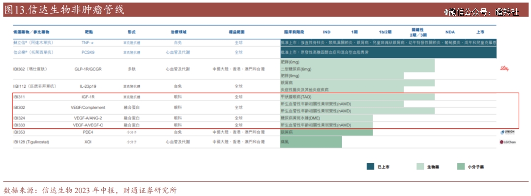Click the IL-23p19 target cell
Image resolution: width=531 pixels, height=196 pixels.
88,86
